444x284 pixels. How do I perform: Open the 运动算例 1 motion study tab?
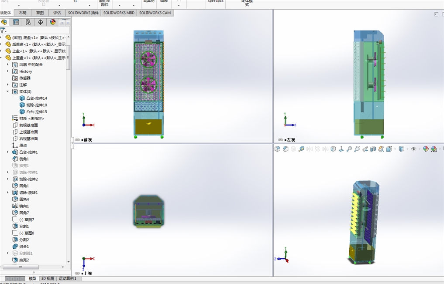(67, 278)
